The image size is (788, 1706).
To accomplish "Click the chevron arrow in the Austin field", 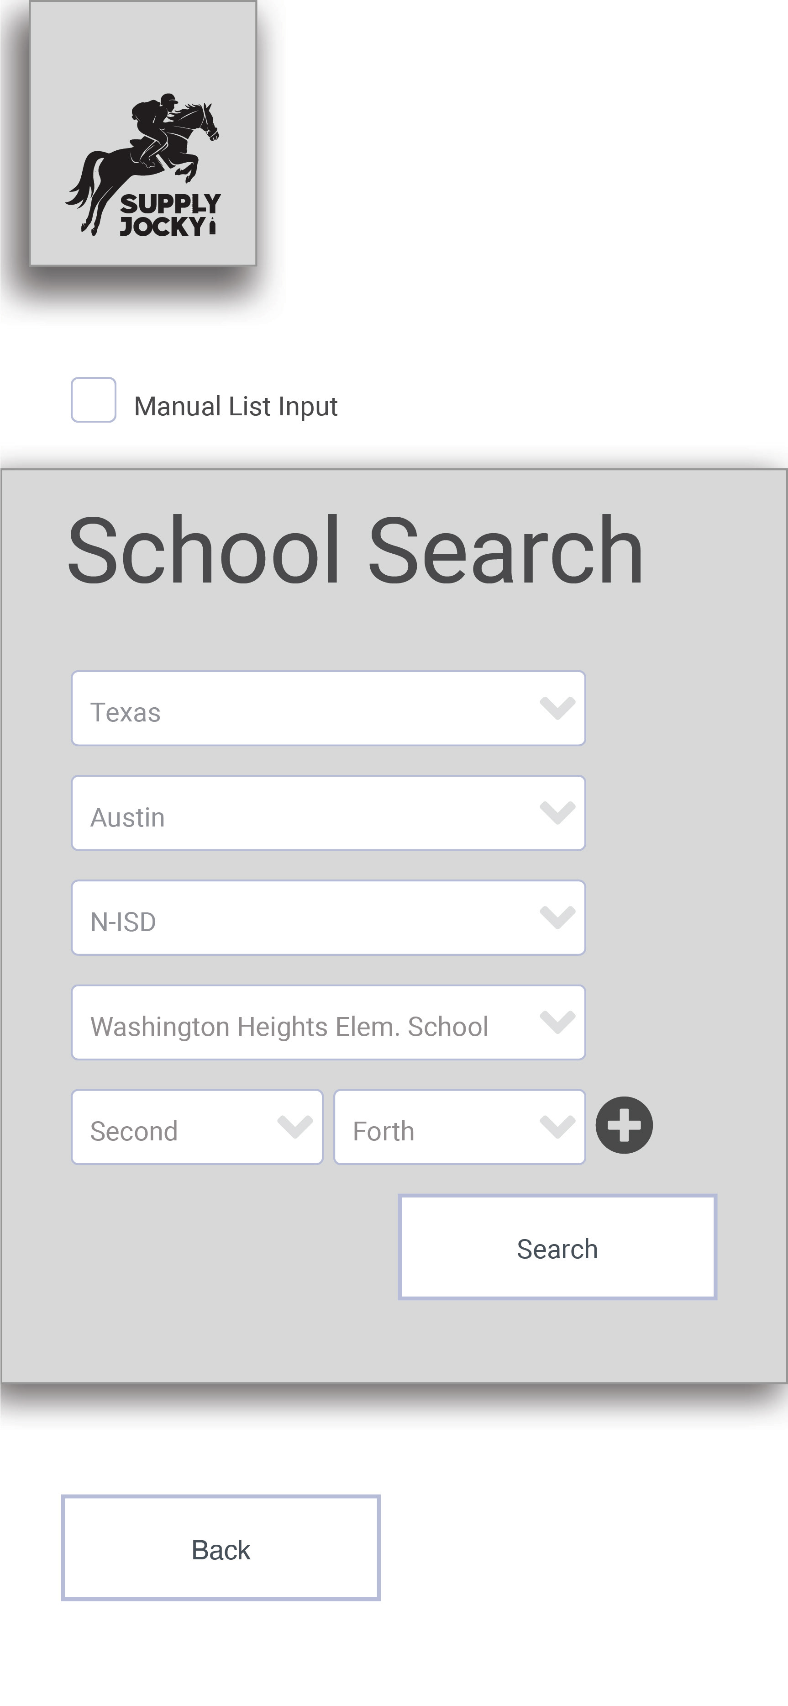I will pos(557,813).
